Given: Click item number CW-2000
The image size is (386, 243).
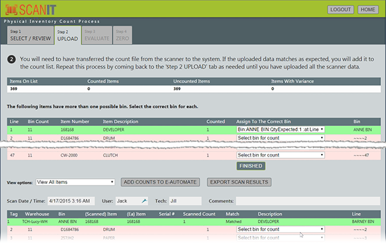Looking at the screenshot, I should point(69,155).
